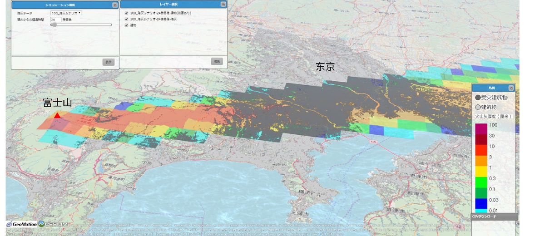Image resolution: width=545 pixels, height=236 pixels.
Task: Click the dark gray affected-buildings legend circle
Action: pyautogui.click(x=477, y=98)
